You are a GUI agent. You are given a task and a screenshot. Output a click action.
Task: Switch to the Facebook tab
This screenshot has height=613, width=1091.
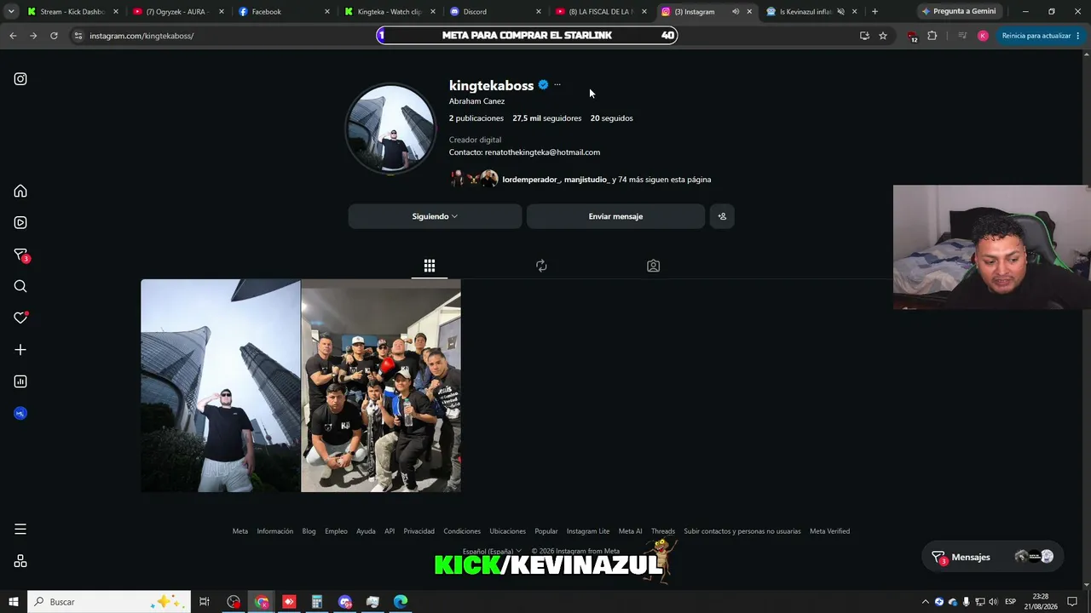tap(285, 12)
